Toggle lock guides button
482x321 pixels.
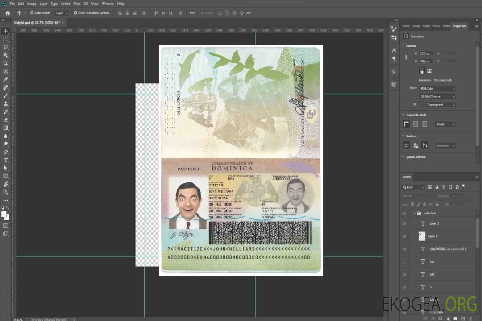tap(416, 145)
